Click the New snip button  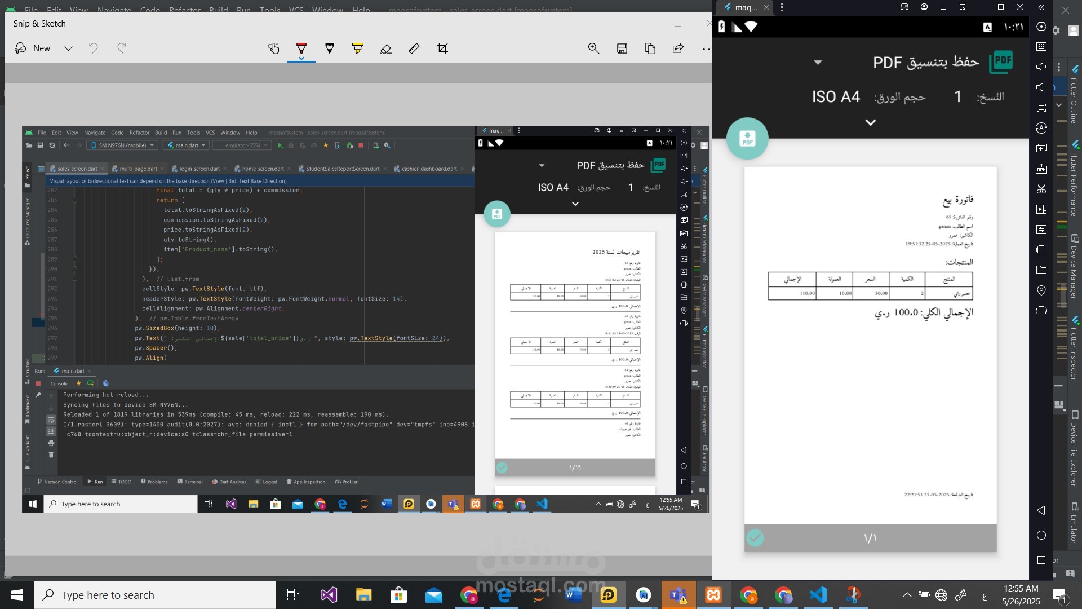coord(33,48)
